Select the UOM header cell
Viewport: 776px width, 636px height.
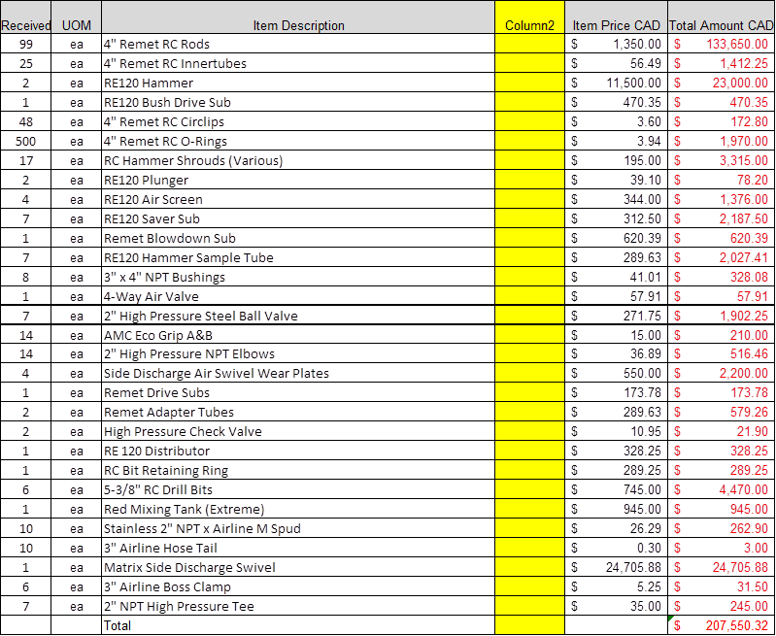click(76, 17)
